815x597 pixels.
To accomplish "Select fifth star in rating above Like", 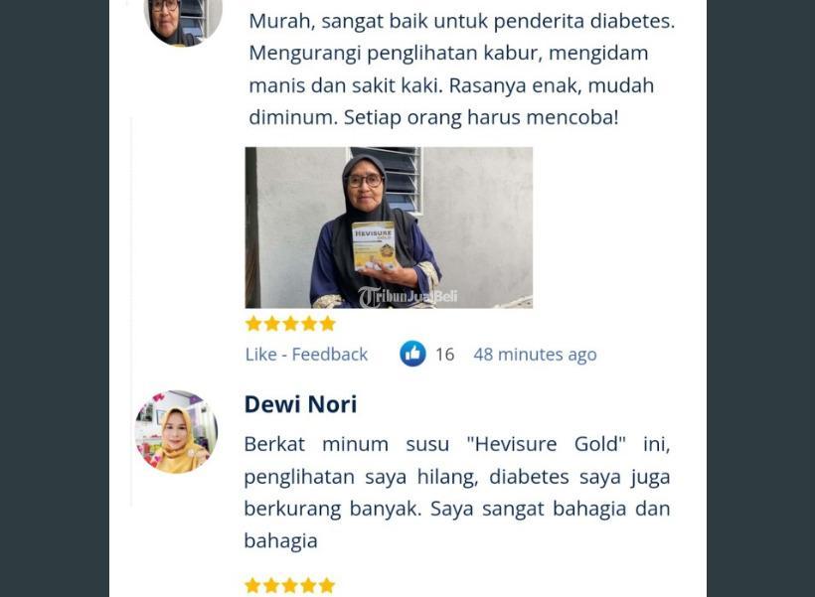I will [x=327, y=324].
